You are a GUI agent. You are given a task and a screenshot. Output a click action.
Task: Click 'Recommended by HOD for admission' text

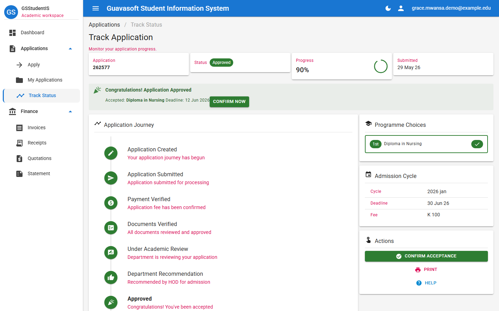point(169,282)
